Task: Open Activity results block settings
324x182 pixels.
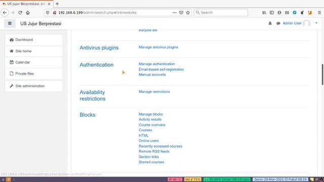Action: 150,119
